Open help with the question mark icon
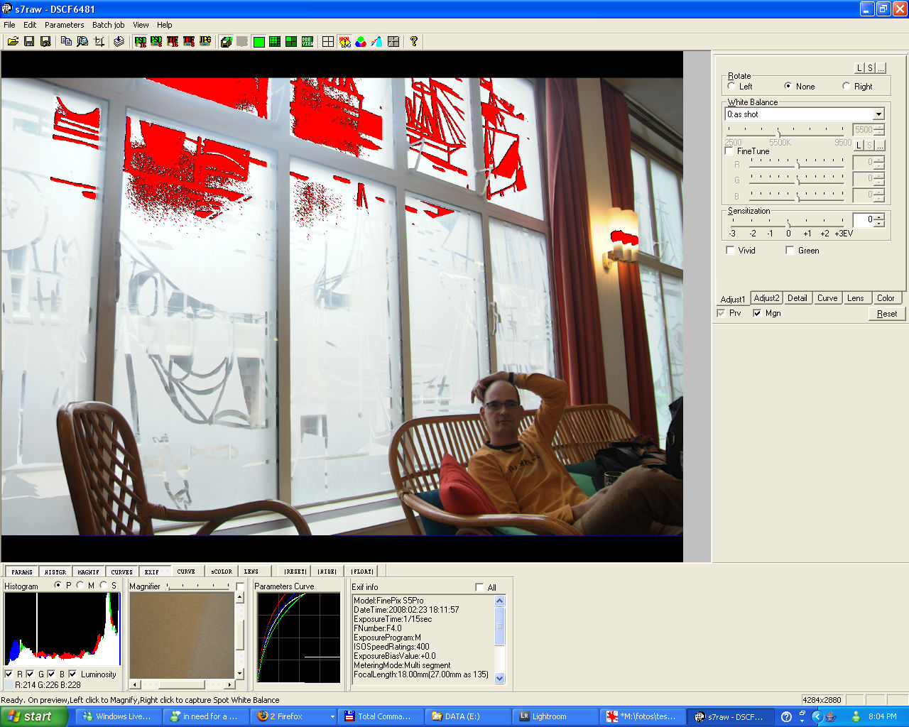This screenshot has height=727, width=909. [x=413, y=42]
